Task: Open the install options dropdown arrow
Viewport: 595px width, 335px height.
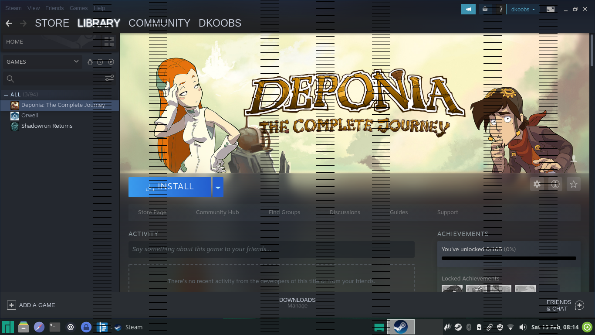Action: point(218,187)
